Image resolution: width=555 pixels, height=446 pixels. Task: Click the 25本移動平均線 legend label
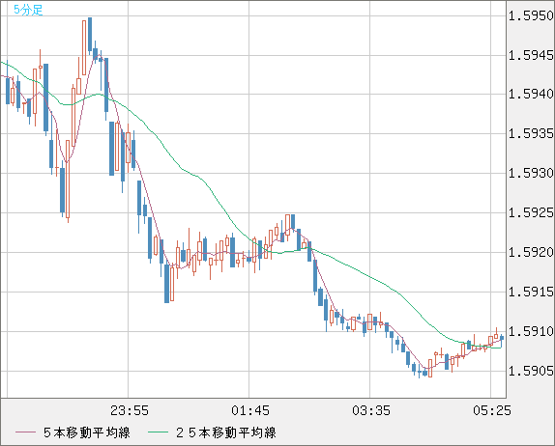[226, 432]
